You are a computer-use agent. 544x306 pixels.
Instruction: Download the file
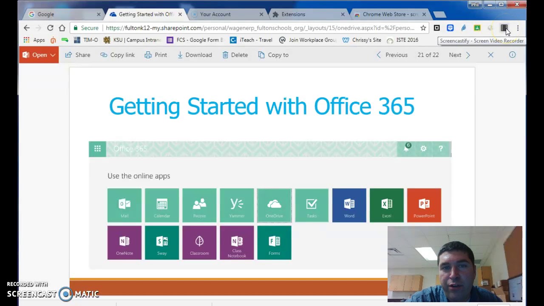pyautogui.click(x=194, y=55)
